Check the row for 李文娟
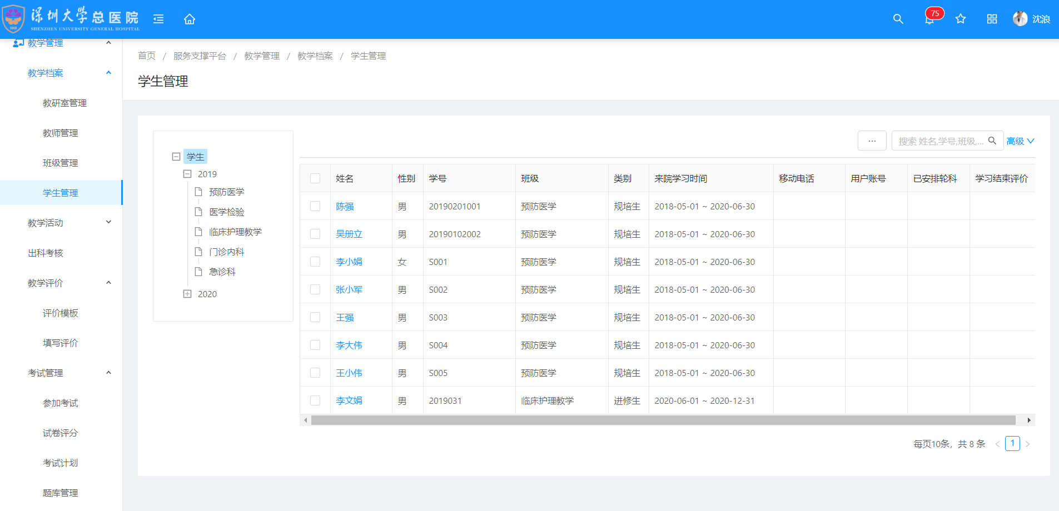 pyautogui.click(x=315, y=400)
